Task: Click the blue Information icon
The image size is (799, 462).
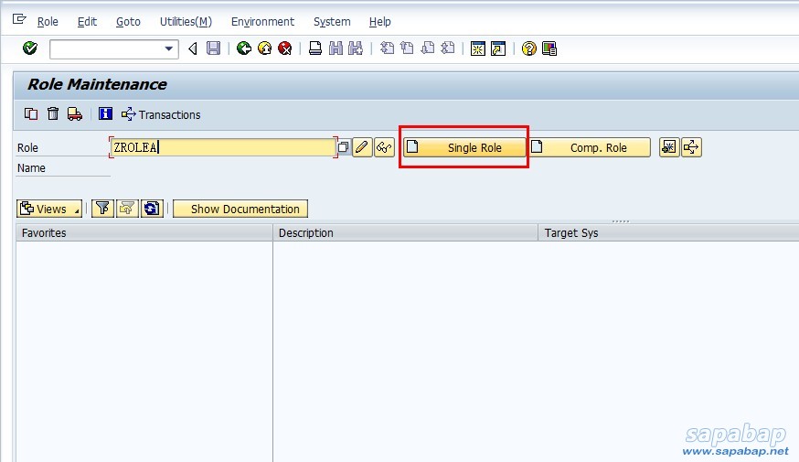Action: click(105, 114)
